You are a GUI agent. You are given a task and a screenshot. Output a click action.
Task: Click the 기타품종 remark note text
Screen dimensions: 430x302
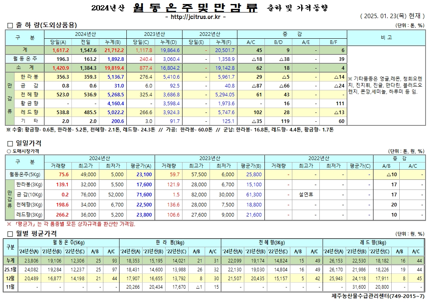click(x=385, y=85)
